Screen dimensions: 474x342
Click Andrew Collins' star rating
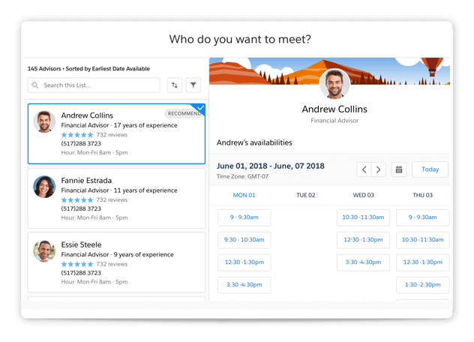[x=77, y=135]
